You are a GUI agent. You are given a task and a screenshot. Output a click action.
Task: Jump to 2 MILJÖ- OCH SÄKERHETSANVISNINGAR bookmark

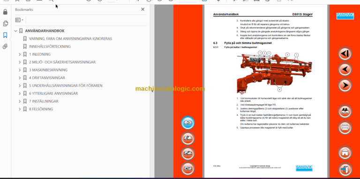[62, 62]
